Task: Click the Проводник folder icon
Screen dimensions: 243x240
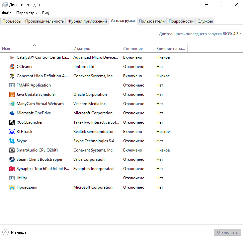Action: pyautogui.click(x=12, y=187)
